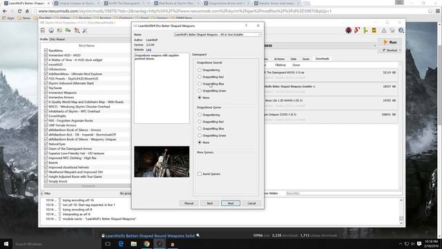This screenshot has height=249, width=442.
Task: Select DragonBling Green under Dragonbone Swords
Action: [200, 91]
